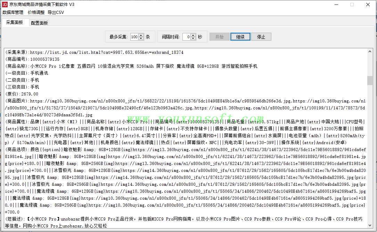Click the JD application icon in title bar
This screenshot has width=377, height=232.
pos(5,4)
